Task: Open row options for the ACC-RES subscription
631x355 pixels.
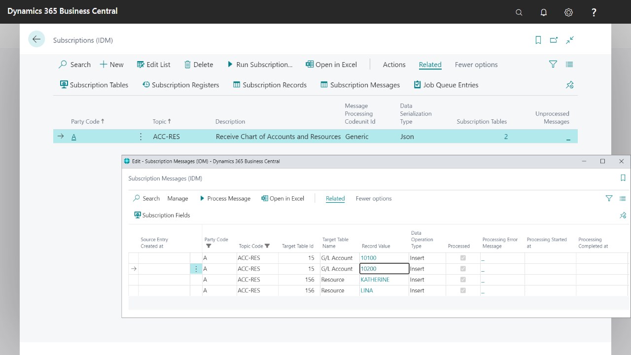Action: (x=140, y=137)
